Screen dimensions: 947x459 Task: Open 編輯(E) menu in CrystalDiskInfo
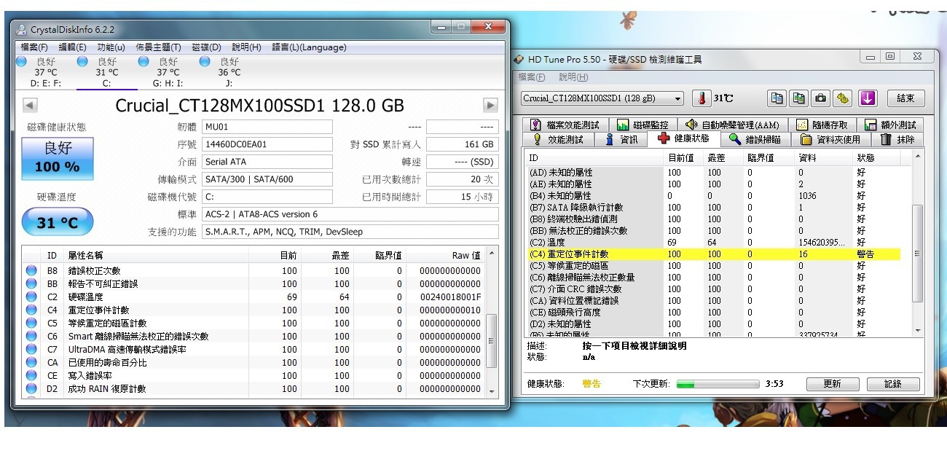point(71,47)
